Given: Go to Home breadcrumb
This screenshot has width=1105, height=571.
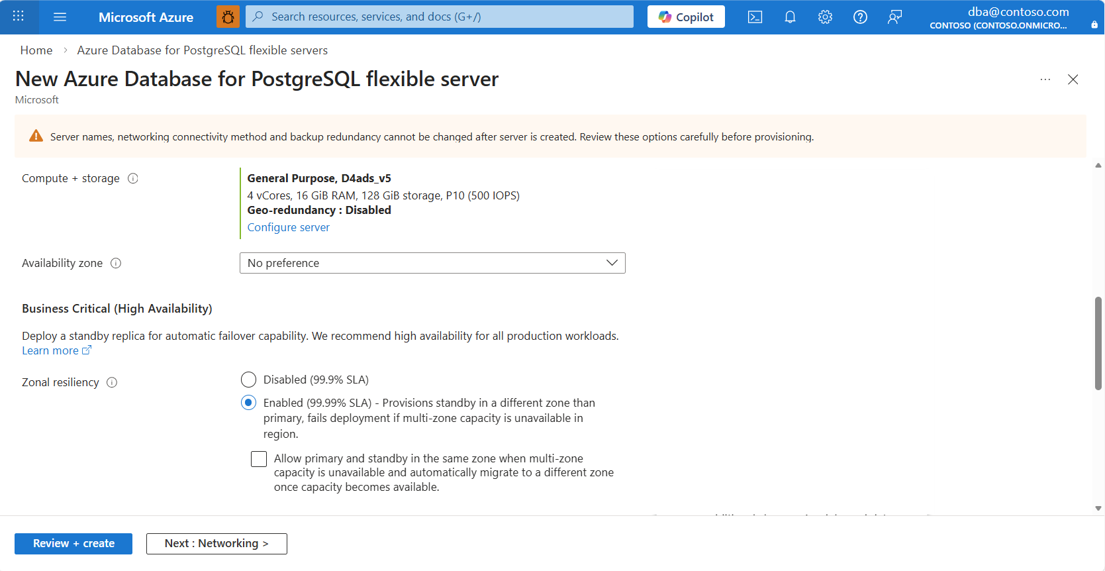Looking at the screenshot, I should 36,50.
